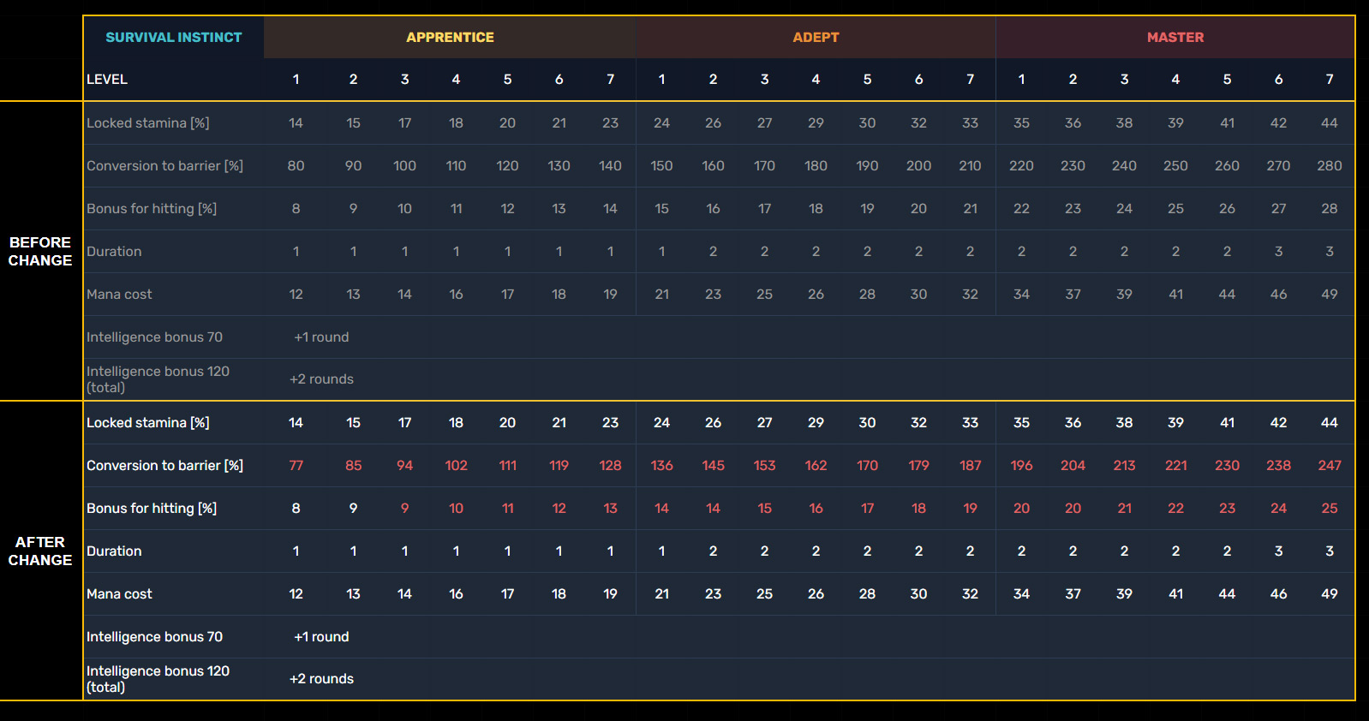Select the ADEPT column group header
The width and height of the screenshot is (1369, 721).
click(816, 38)
